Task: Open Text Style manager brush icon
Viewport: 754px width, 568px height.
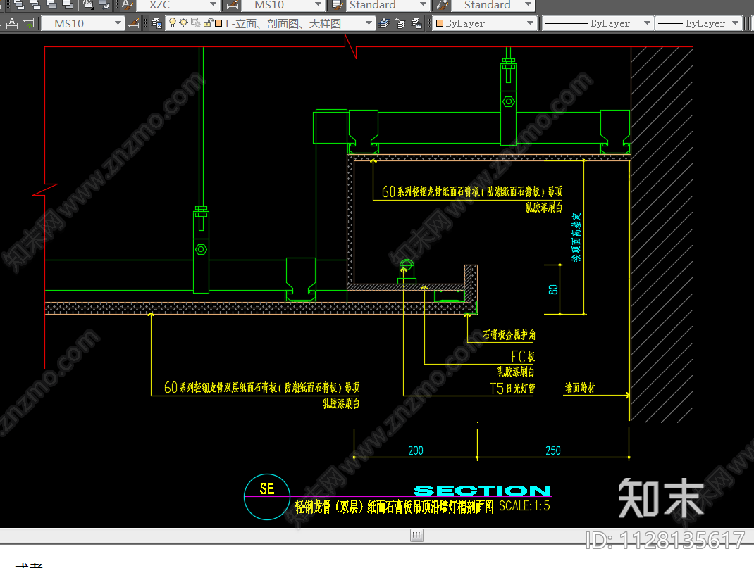Action: [128, 5]
